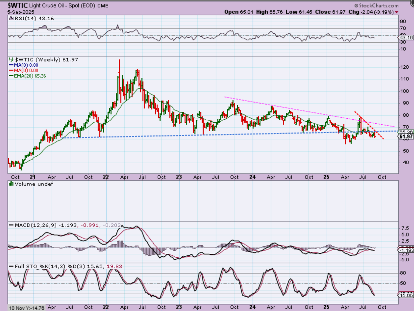Click the copyright icon before StockCharts.com
The height and width of the screenshot is (311, 414).
pyautogui.click(x=356, y=6)
